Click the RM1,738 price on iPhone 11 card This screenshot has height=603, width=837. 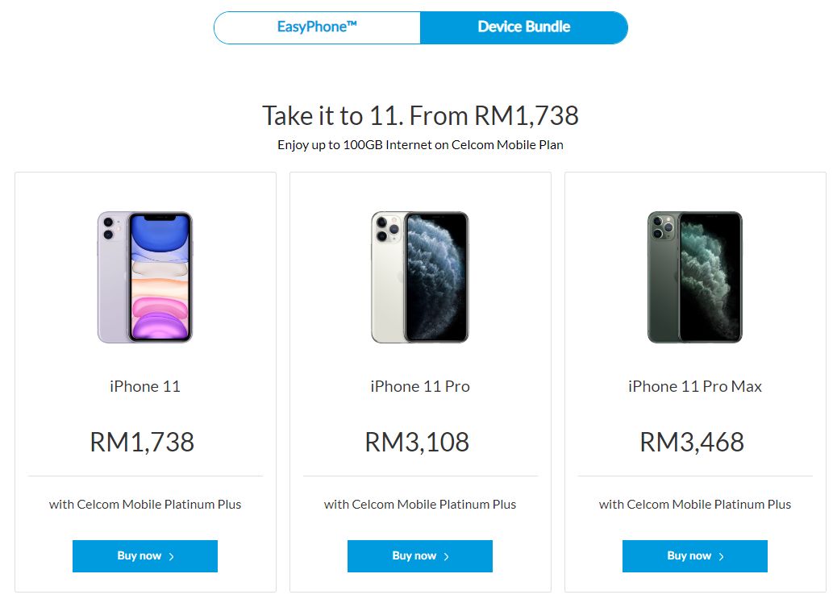click(142, 442)
